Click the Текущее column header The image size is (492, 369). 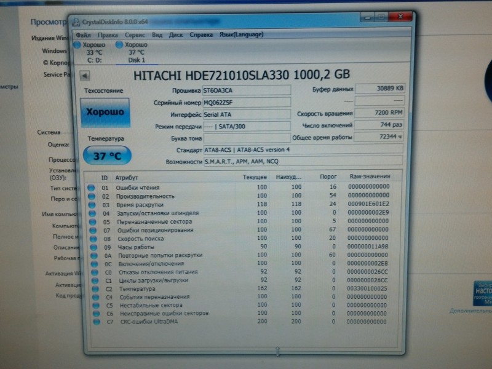pyautogui.click(x=255, y=177)
